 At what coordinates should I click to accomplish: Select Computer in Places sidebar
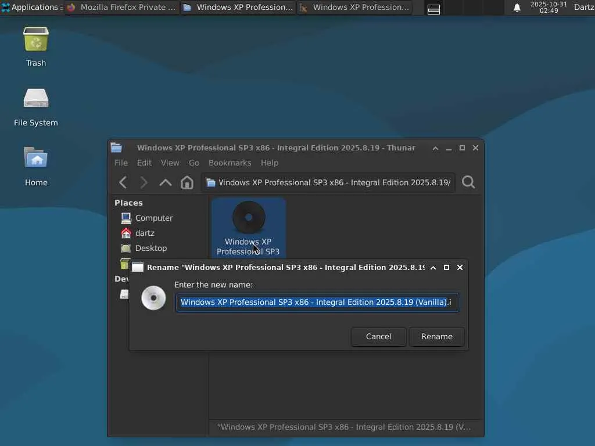(x=146, y=218)
